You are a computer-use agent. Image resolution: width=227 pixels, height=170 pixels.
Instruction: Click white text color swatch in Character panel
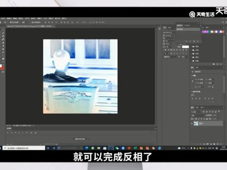click(x=185, y=47)
